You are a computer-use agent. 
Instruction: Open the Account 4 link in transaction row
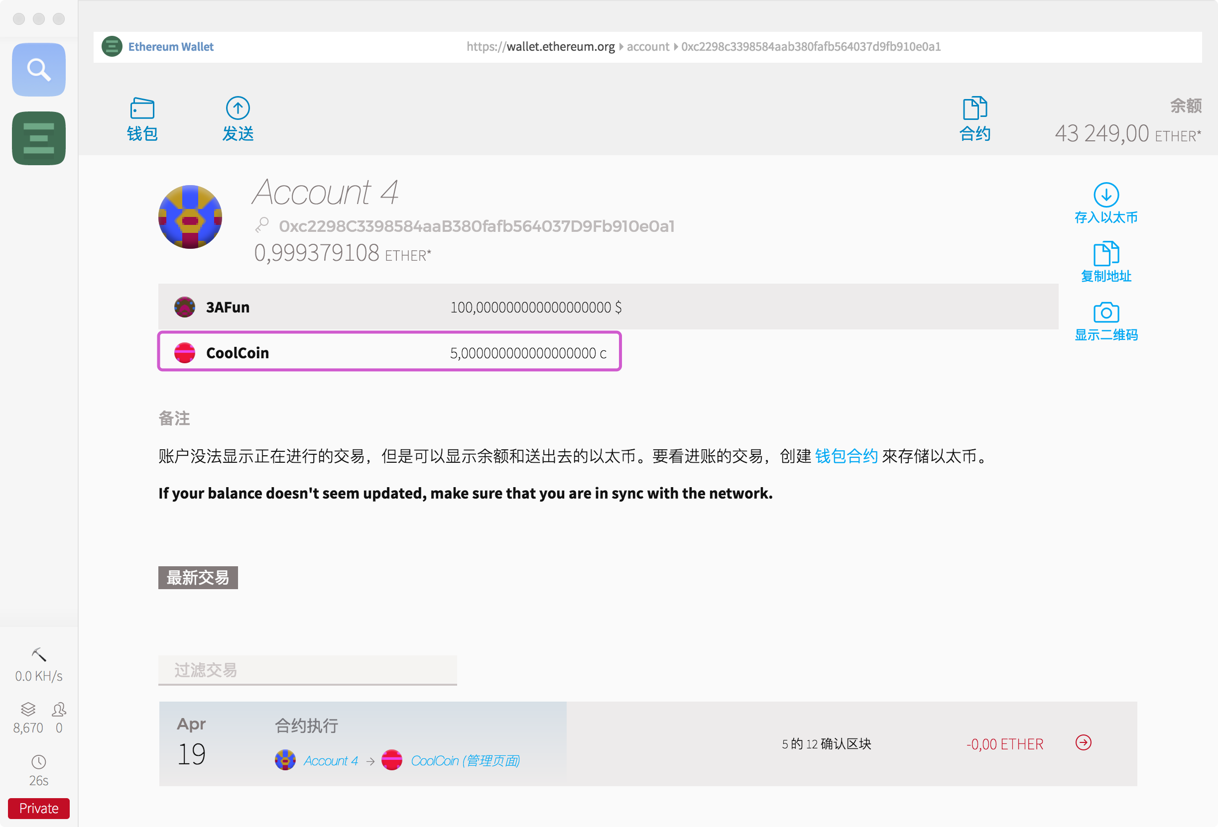pyautogui.click(x=331, y=760)
